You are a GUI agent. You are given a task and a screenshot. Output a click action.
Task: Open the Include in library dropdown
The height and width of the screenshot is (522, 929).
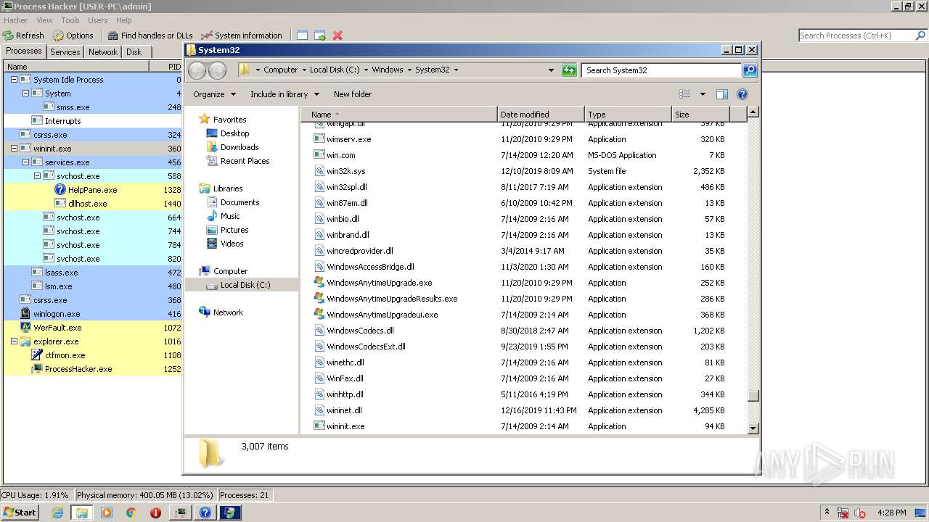[285, 94]
